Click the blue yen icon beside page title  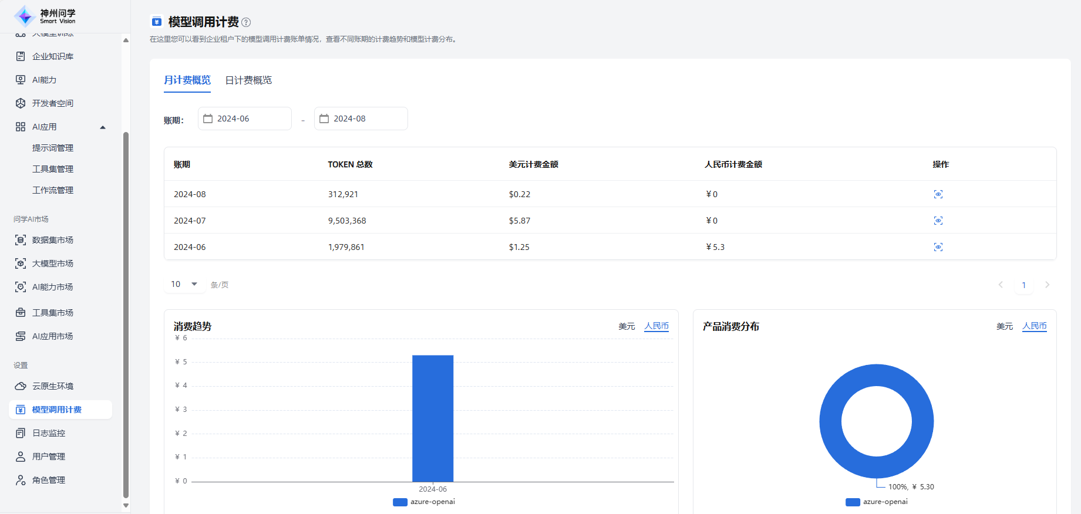coord(157,22)
